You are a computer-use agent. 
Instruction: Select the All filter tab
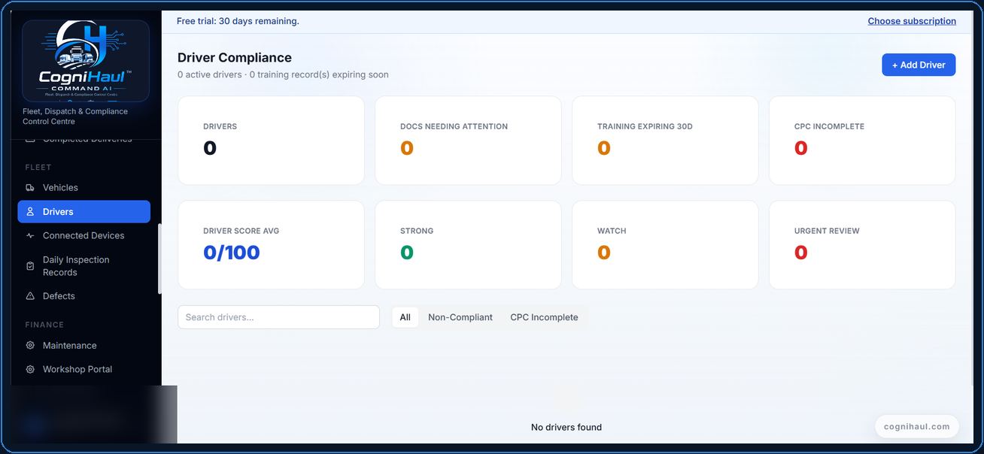(405, 317)
